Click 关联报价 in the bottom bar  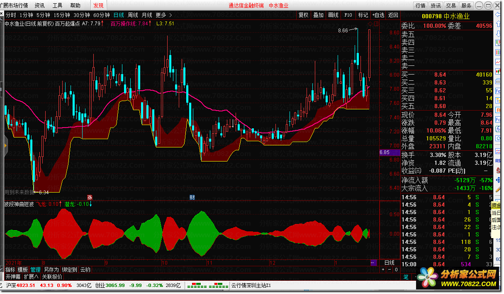coord(52,277)
